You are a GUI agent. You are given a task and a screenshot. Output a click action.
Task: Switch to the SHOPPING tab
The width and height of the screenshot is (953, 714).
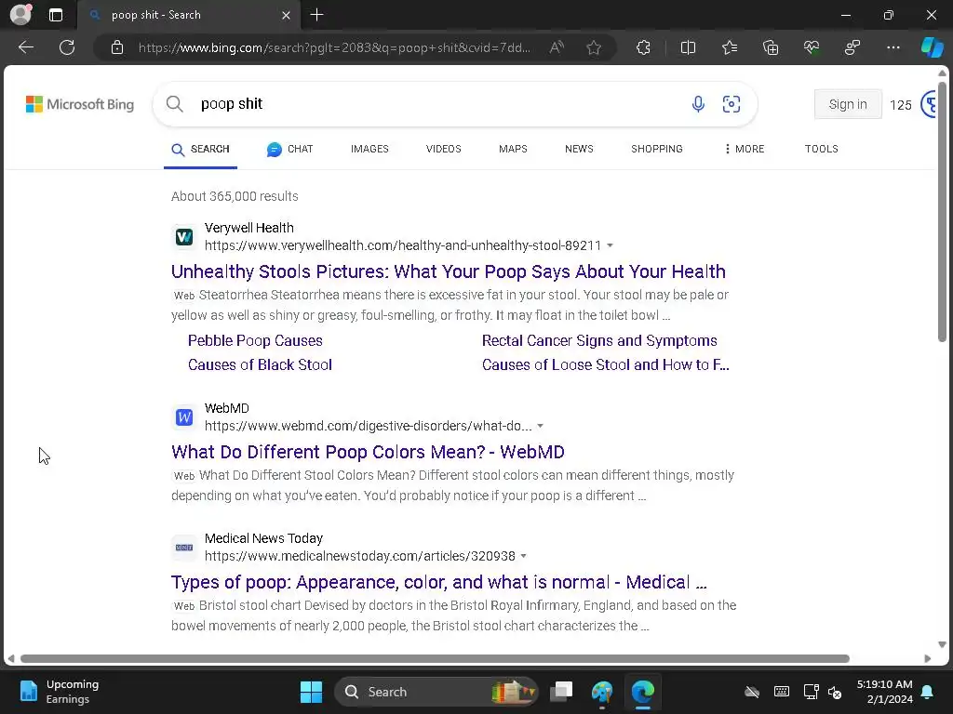click(657, 149)
